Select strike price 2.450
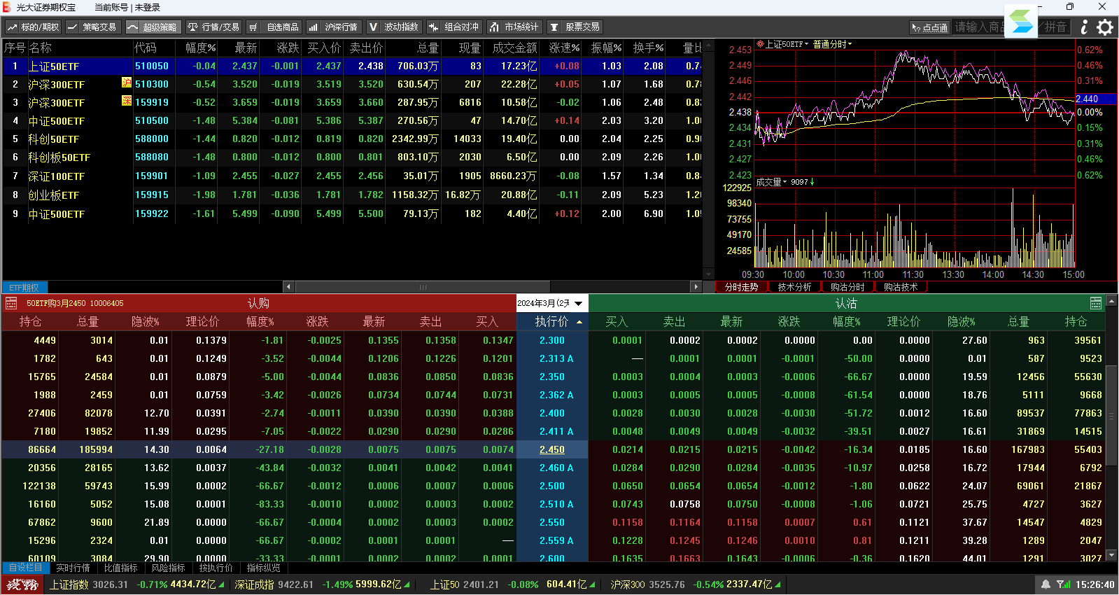 (552, 449)
